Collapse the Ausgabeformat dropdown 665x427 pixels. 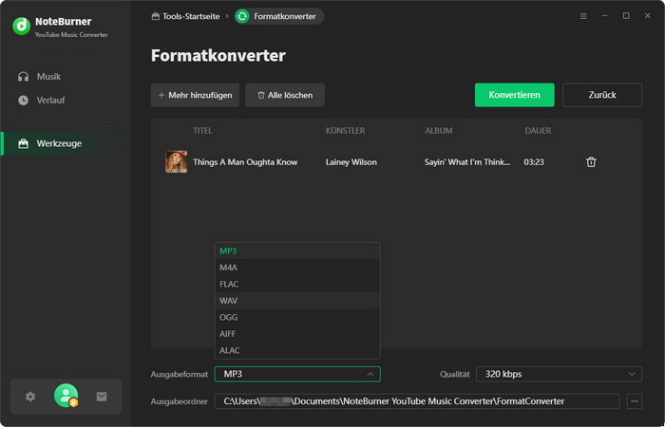[x=370, y=374]
